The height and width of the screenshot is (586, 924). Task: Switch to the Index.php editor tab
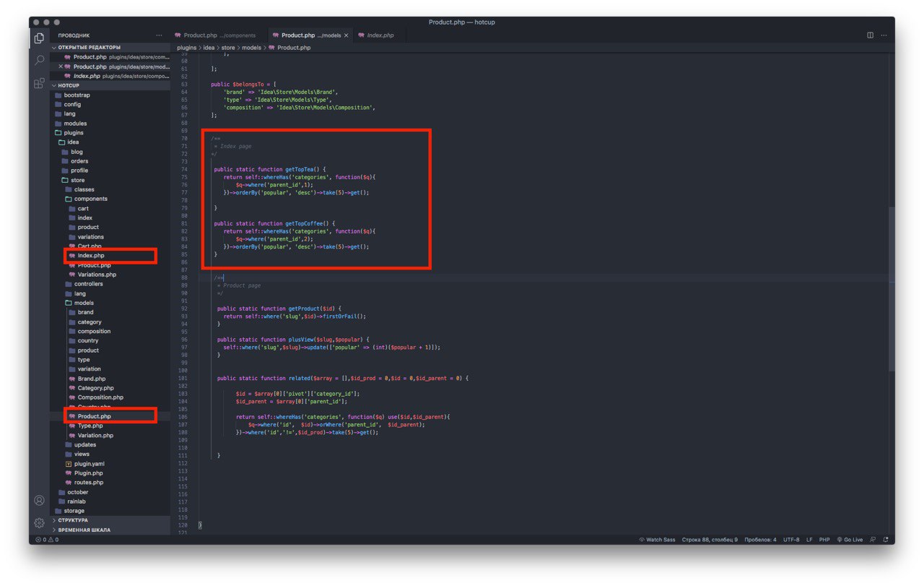tap(380, 35)
